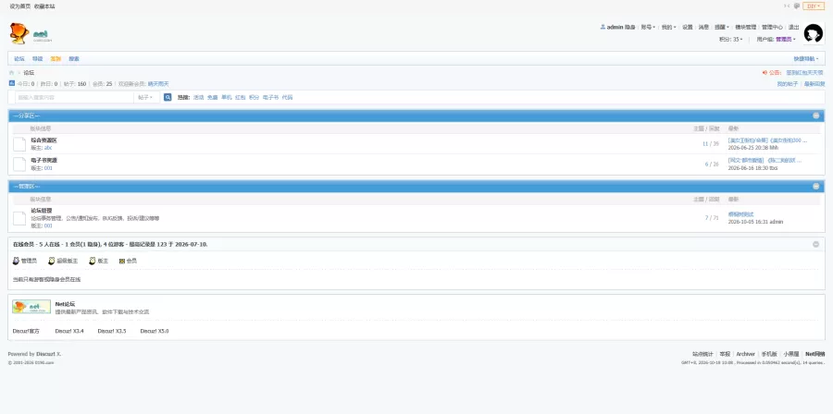Viewport: 833px width, 414px height.
Task: Collapse the 分享区 category section
Action: coord(816,116)
